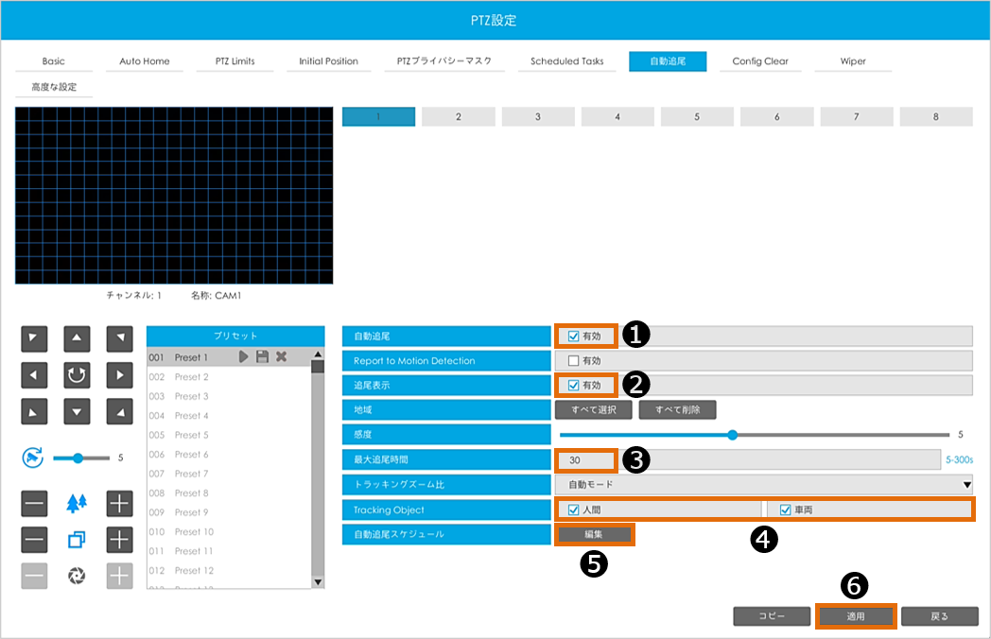Enable Report to Motion Detection checkbox
Screen dimensions: 991x639
pos(573,360)
